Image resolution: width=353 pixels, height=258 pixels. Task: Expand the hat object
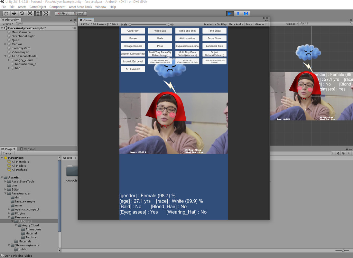click(x=9, y=68)
